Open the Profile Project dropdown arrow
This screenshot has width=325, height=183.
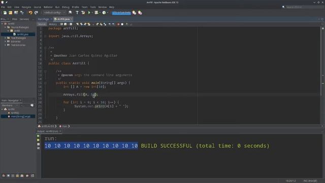coord(108,13)
